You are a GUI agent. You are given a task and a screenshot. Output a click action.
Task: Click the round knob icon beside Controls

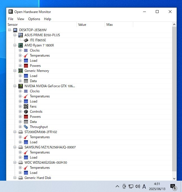pyautogui.click(x=26, y=112)
